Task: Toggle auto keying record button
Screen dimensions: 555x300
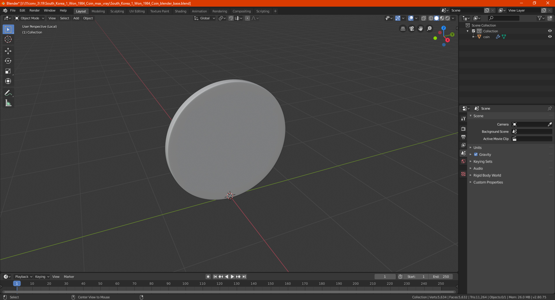Action: coord(208,277)
